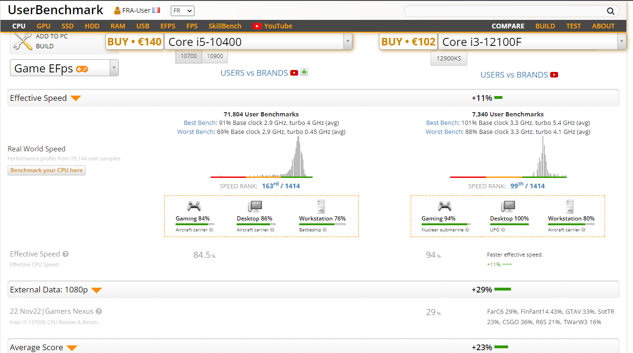The image size is (633, 353).
Task: Open the TEST menu item
Action: coord(573,26)
